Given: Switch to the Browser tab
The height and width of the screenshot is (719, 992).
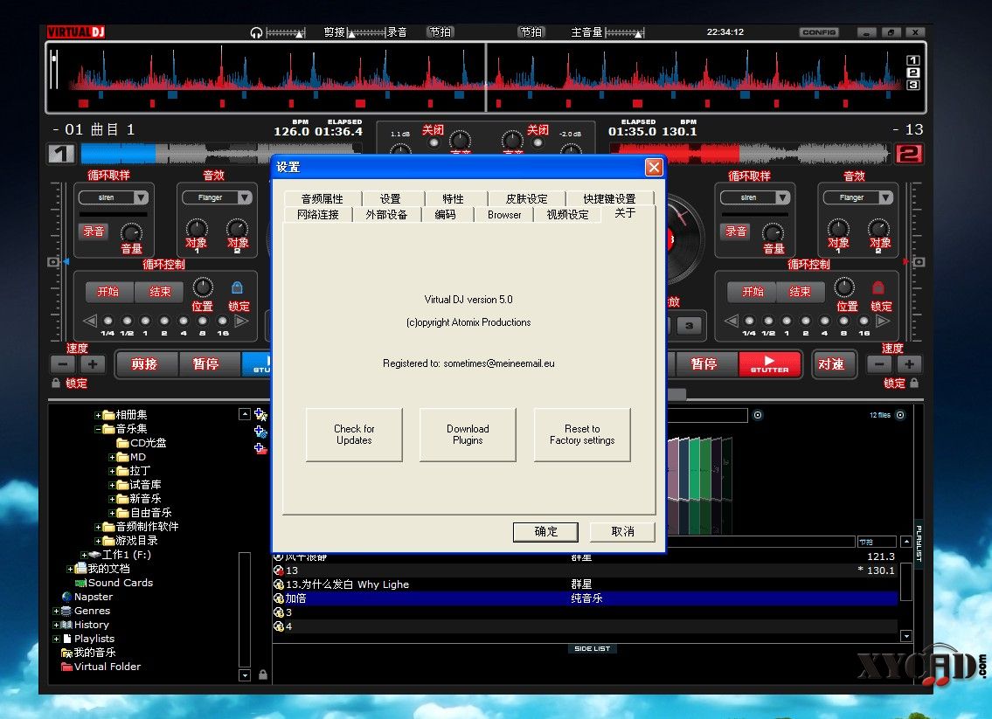Looking at the screenshot, I should (x=504, y=214).
